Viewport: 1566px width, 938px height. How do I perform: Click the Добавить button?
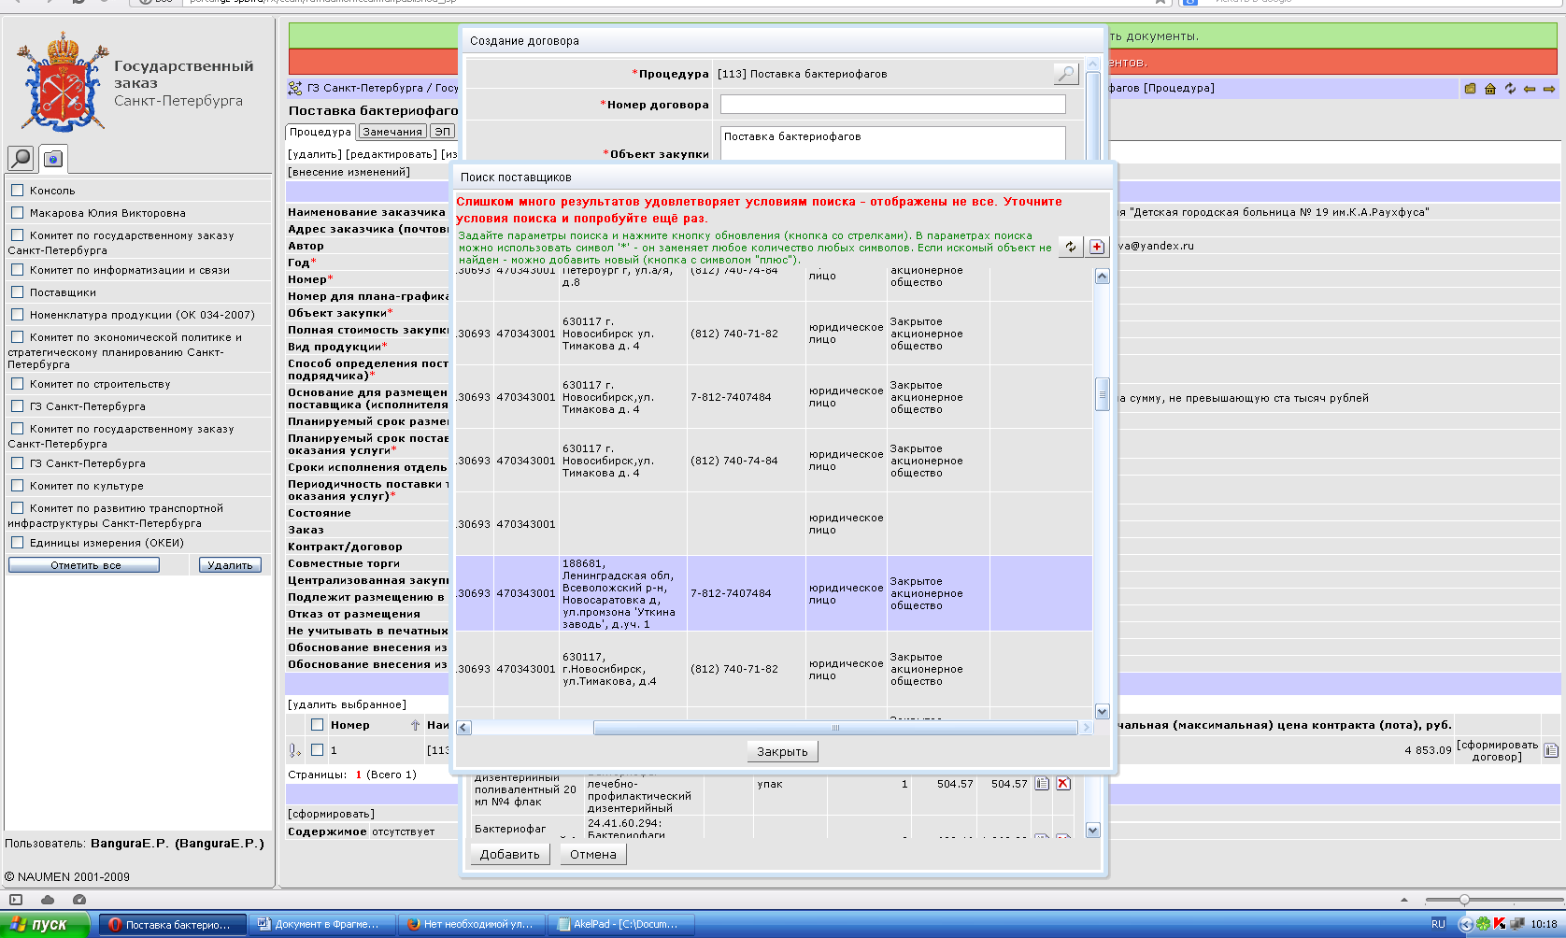[509, 854]
